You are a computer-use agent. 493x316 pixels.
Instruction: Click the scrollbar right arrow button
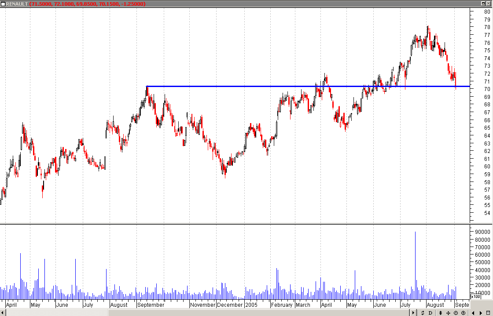[x=413, y=313]
